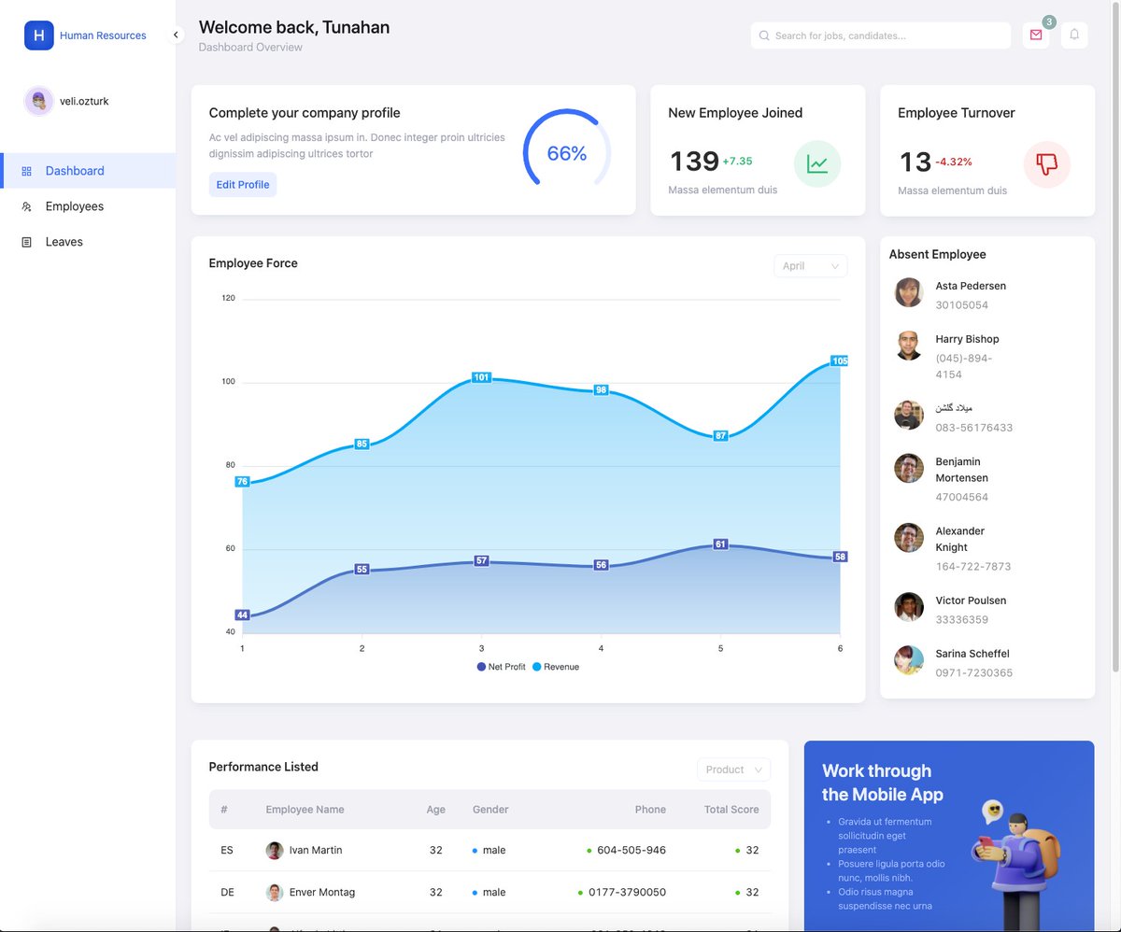Click the bell notification icon
This screenshot has height=932, width=1121.
point(1074,35)
